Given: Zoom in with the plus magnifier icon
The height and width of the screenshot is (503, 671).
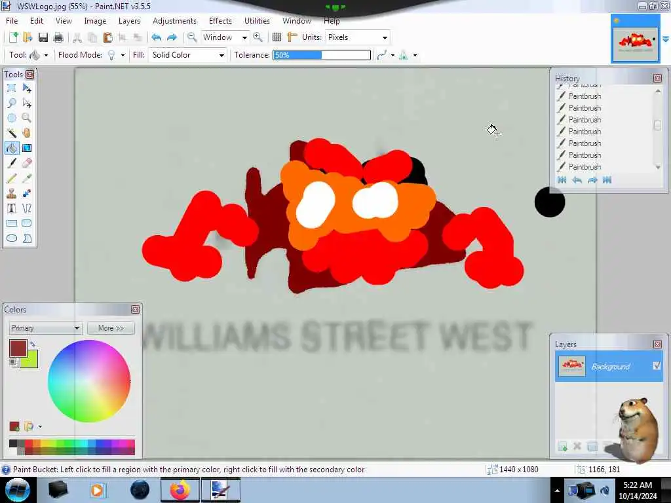Looking at the screenshot, I should coord(258,37).
